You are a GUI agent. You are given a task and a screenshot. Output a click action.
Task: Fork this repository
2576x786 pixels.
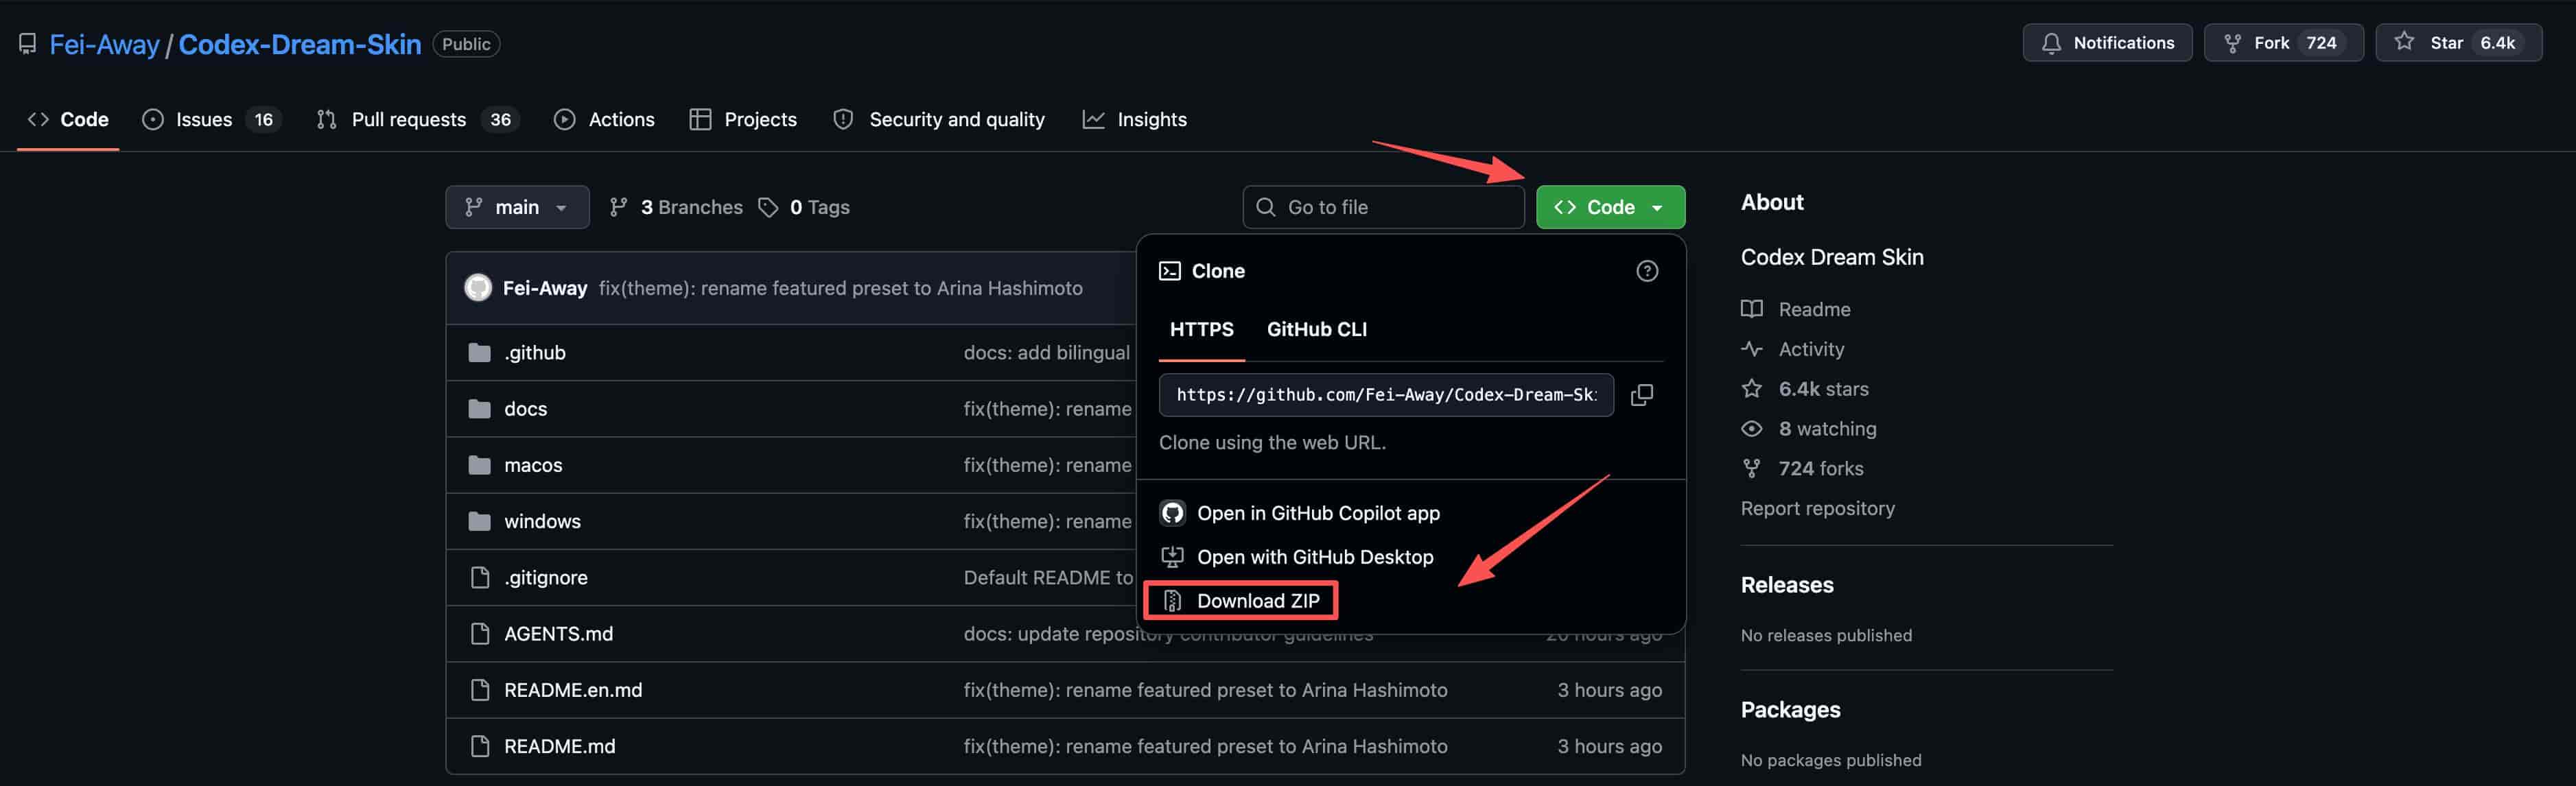(2283, 43)
